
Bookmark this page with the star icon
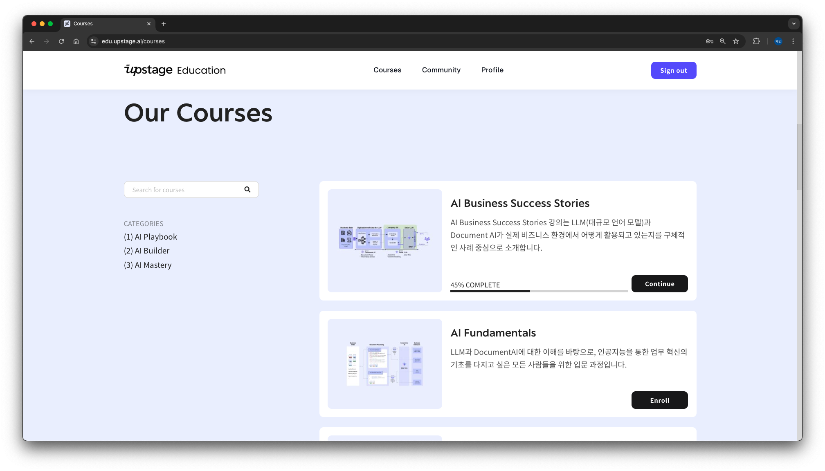coord(736,41)
